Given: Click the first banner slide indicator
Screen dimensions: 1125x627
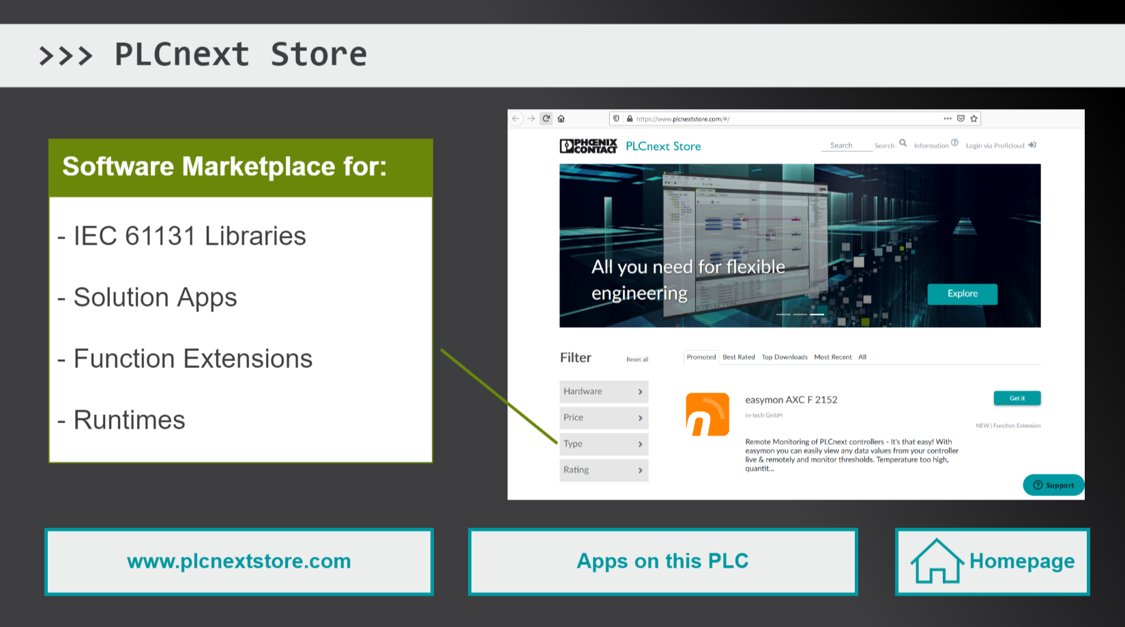Looking at the screenshot, I should (x=783, y=314).
